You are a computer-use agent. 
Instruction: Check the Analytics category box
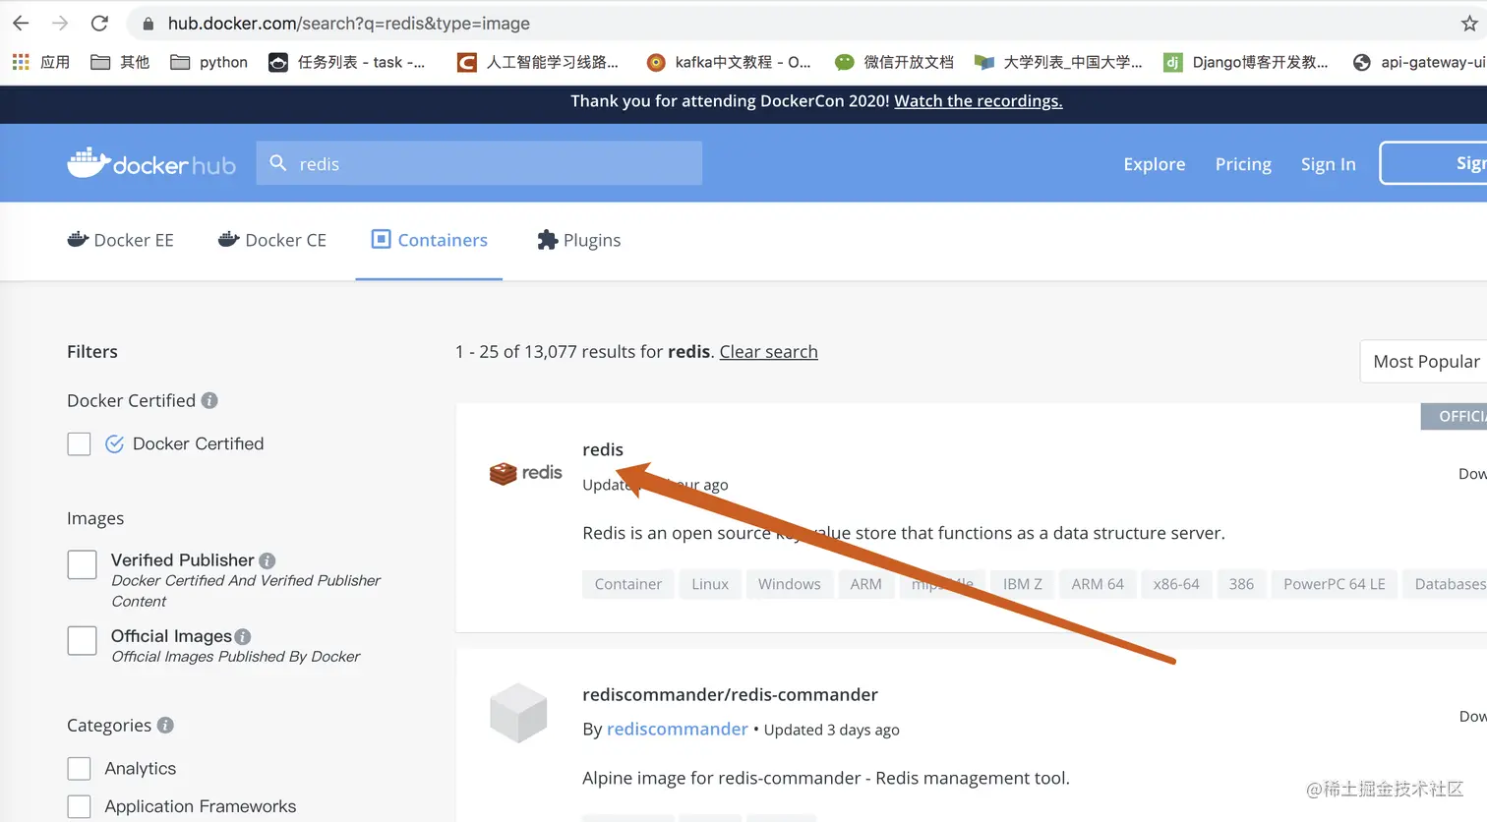click(79, 768)
